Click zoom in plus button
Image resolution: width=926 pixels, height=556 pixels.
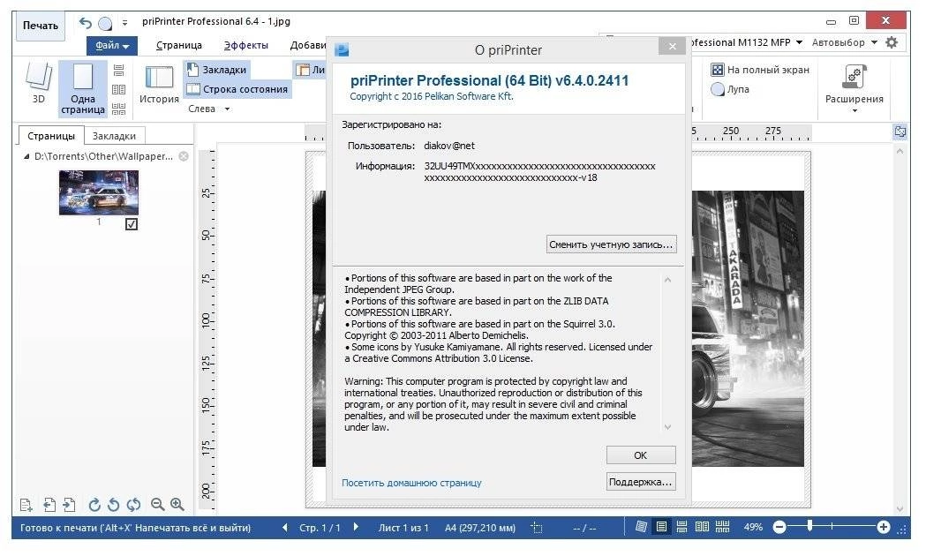(x=883, y=527)
